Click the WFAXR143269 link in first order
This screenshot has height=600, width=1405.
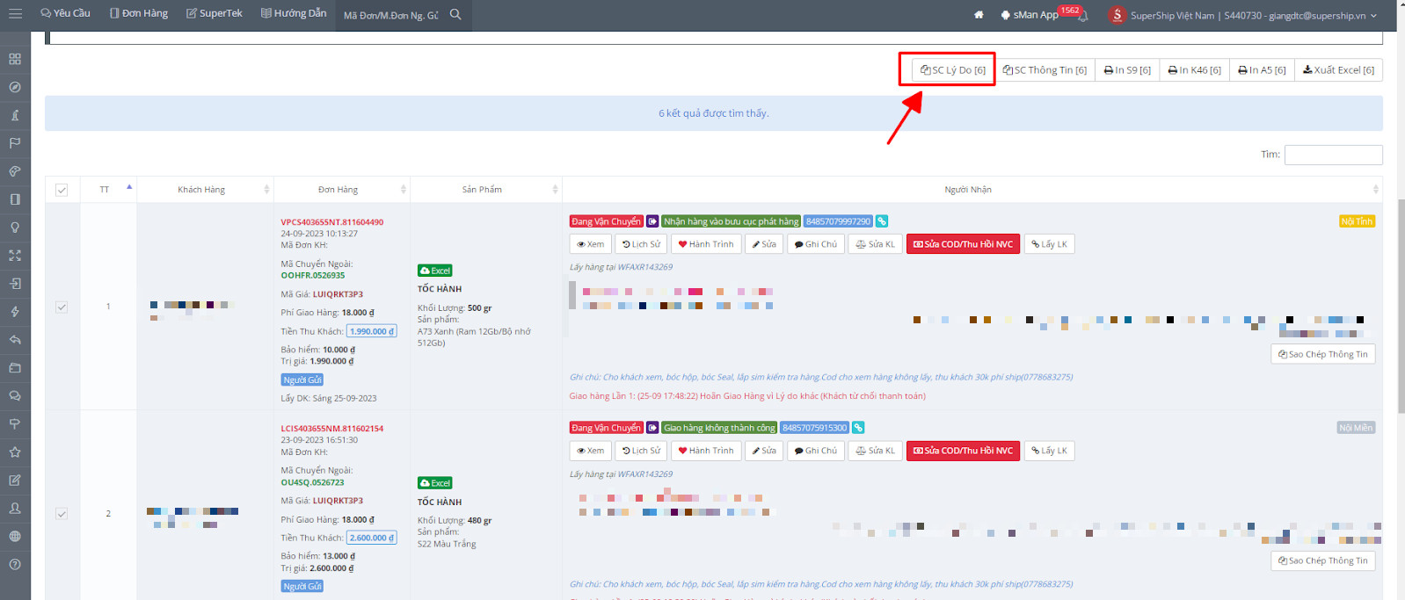coord(644,267)
